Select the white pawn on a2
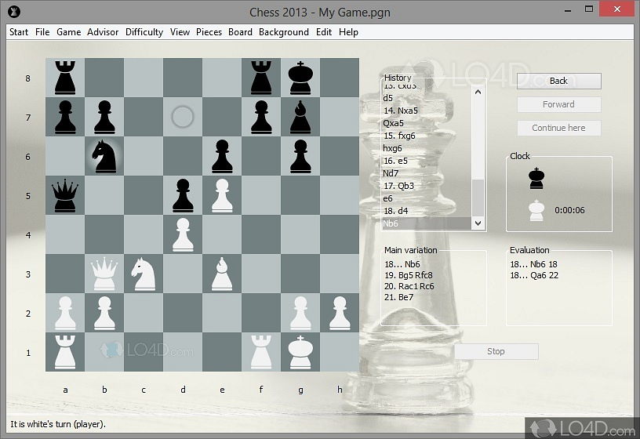The image size is (640, 439). 65,313
